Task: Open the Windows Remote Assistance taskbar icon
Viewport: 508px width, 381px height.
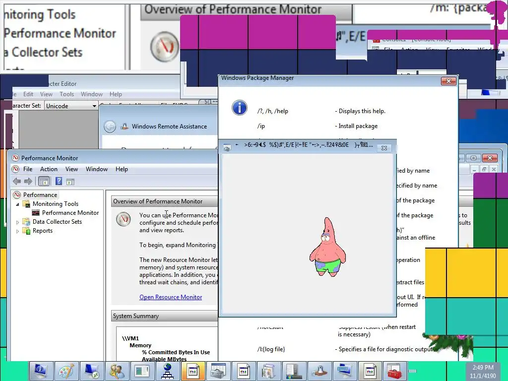Action: tap(319, 371)
